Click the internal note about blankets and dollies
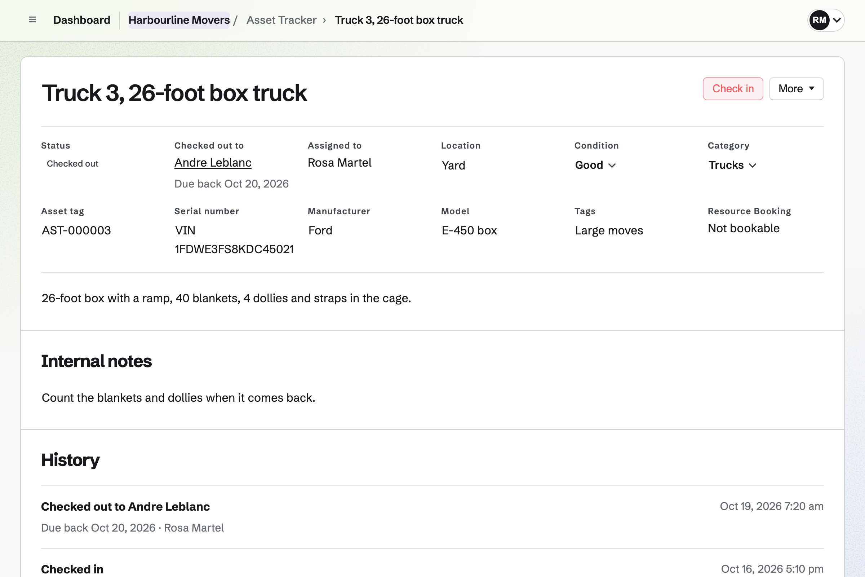The width and height of the screenshot is (865, 577). point(178,398)
